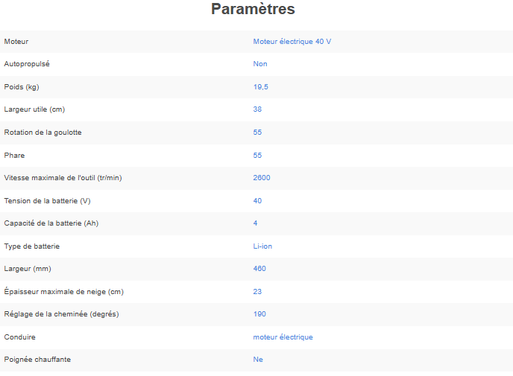Select the '460' width value link

point(259,269)
